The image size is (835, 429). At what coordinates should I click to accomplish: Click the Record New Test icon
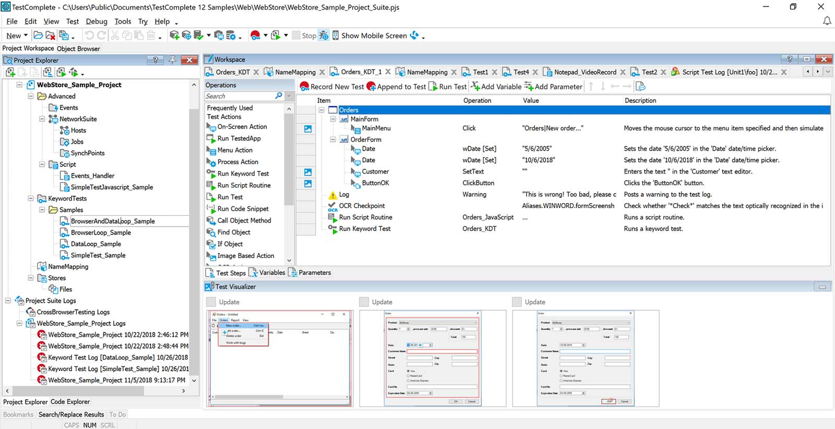(x=305, y=87)
